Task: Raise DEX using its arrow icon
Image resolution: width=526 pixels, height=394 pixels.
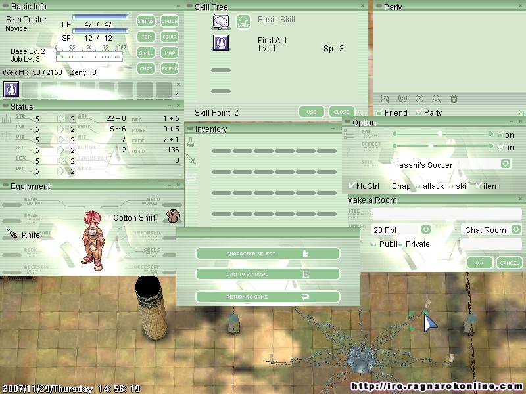Action: click(x=60, y=160)
